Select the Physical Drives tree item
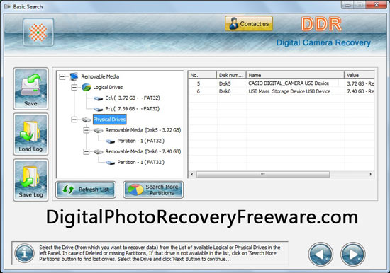 pyautogui.click(x=109, y=120)
